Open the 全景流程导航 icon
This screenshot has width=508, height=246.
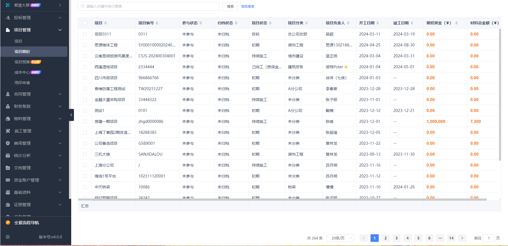7,223
